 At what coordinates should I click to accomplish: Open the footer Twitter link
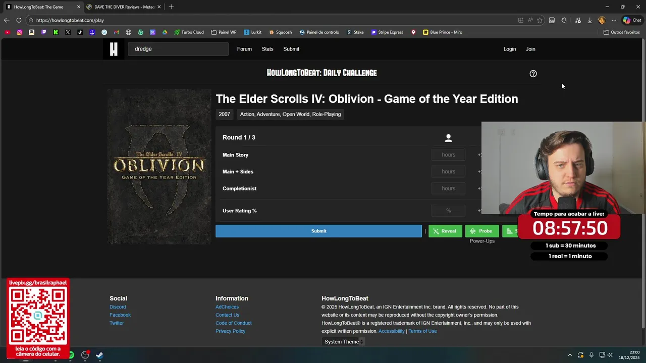click(117, 323)
